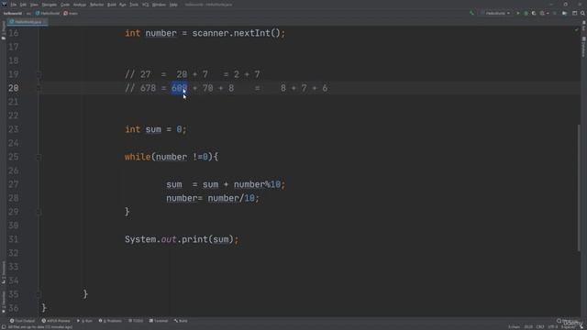Open the View menu
Viewport: 587px width, 330px height.
tap(34, 5)
